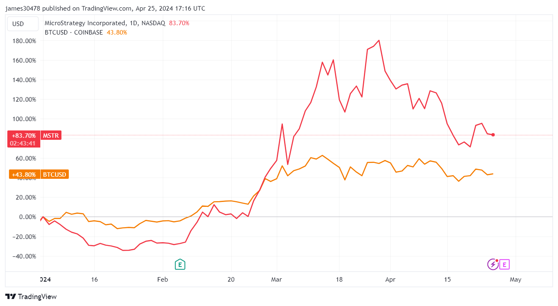The height and width of the screenshot is (306, 558).
Task: Click the red end-of-line MSTR dot
Action: (x=493, y=135)
